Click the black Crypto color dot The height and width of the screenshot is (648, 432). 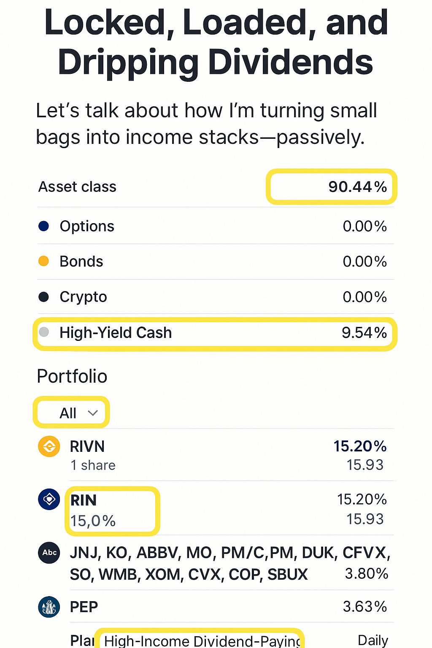click(x=43, y=297)
